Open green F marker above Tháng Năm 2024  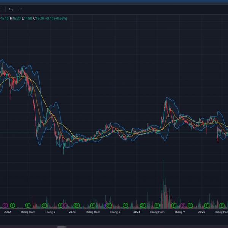[x=157, y=205]
